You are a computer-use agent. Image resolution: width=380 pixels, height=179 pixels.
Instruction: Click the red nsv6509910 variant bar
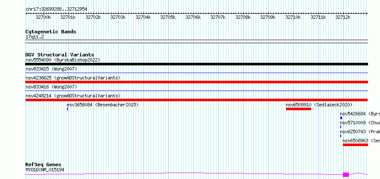298,109
